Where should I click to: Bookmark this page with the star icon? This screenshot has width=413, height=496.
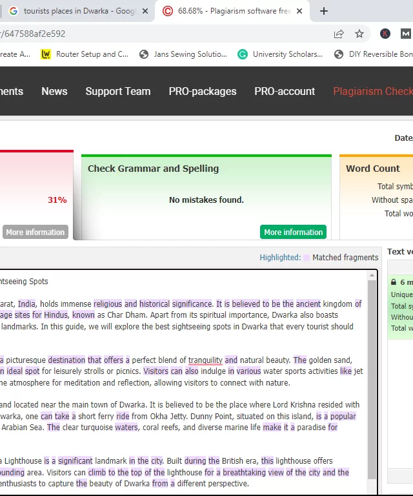(359, 34)
